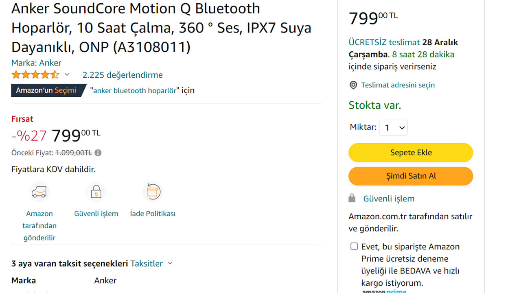
Task: Click the gray lock icon near Güvenli işlem
Action: click(x=352, y=199)
